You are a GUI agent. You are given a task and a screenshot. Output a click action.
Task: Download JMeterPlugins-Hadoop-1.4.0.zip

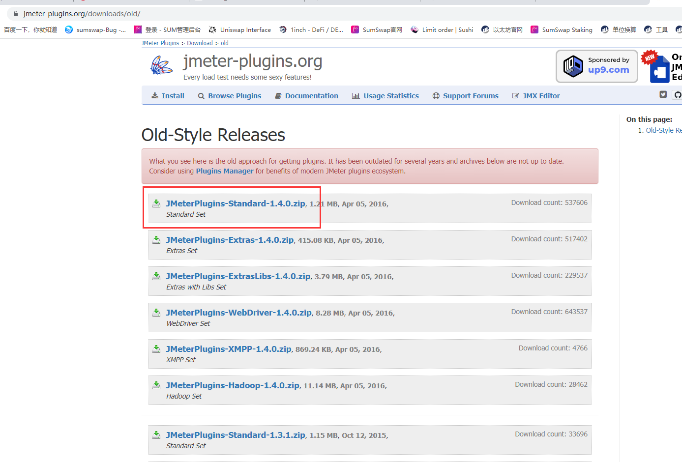(233, 385)
